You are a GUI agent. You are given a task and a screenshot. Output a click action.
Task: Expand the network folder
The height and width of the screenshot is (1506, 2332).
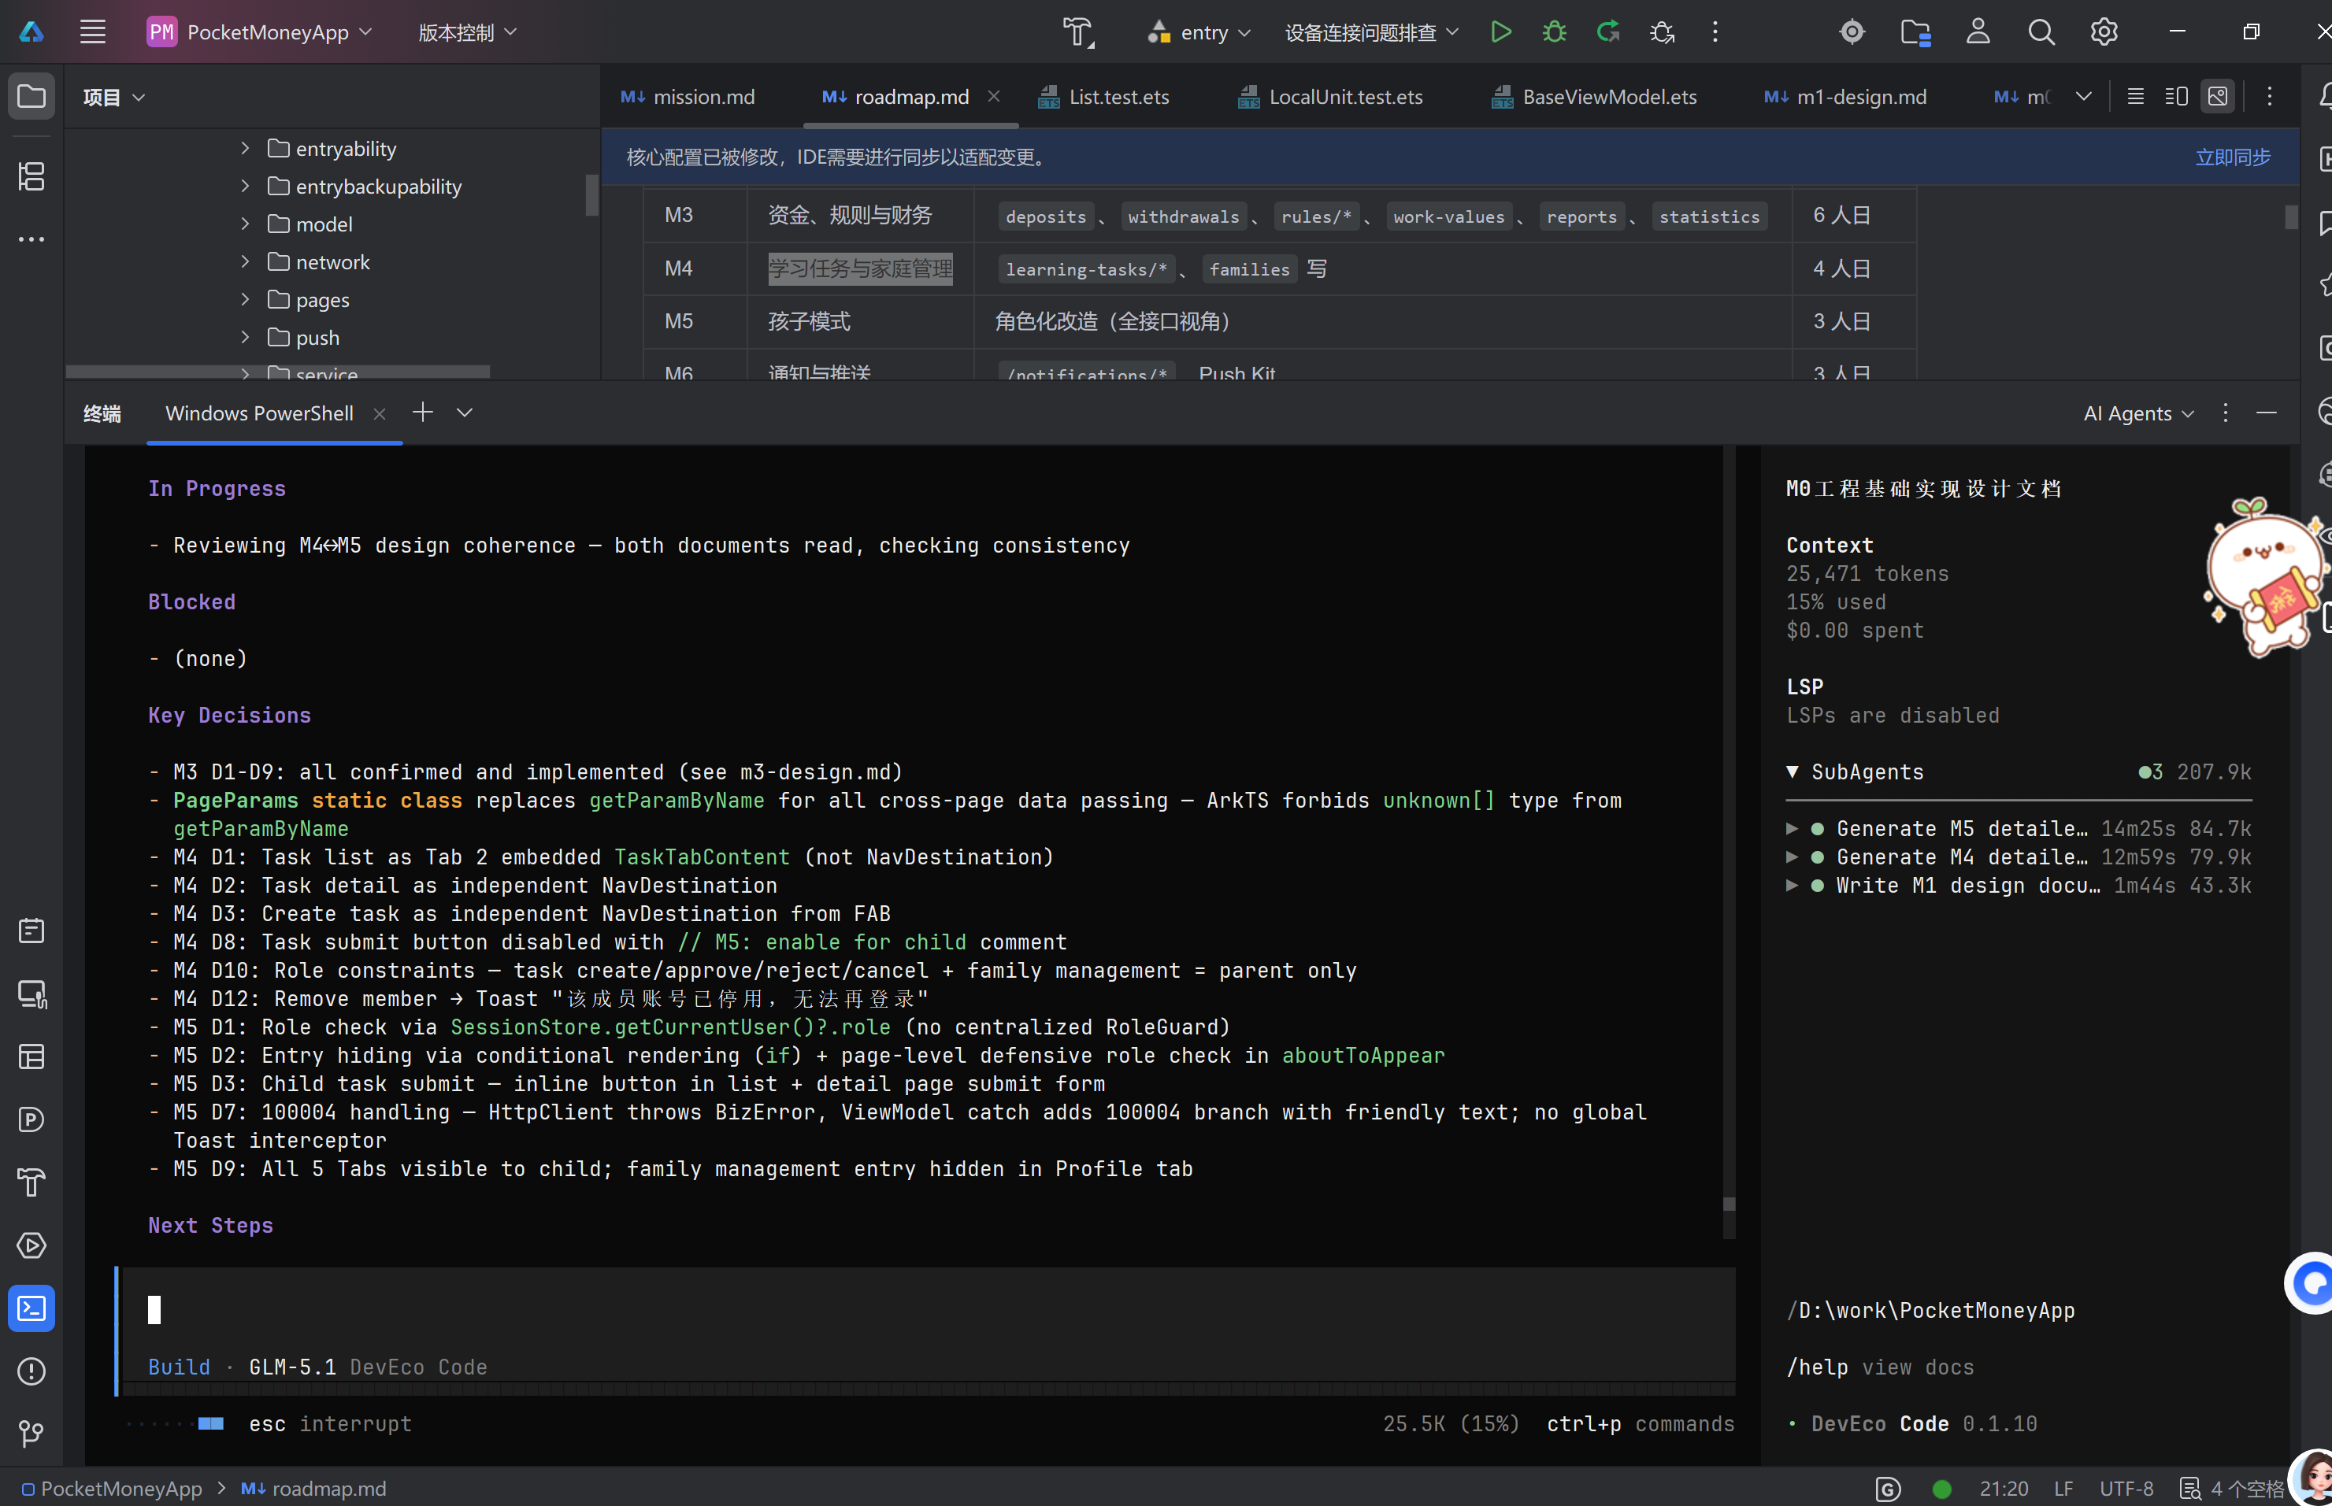(x=246, y=262)
